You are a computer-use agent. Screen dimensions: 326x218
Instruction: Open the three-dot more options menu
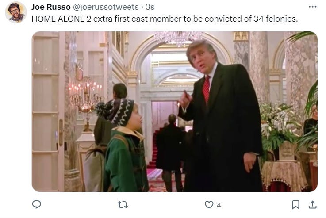(x=312, y=7)
